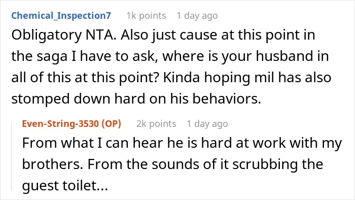This screenshot has height=200, width=355.
Task: Click the word 'brothers.' in OP reply
Action: 53,164
